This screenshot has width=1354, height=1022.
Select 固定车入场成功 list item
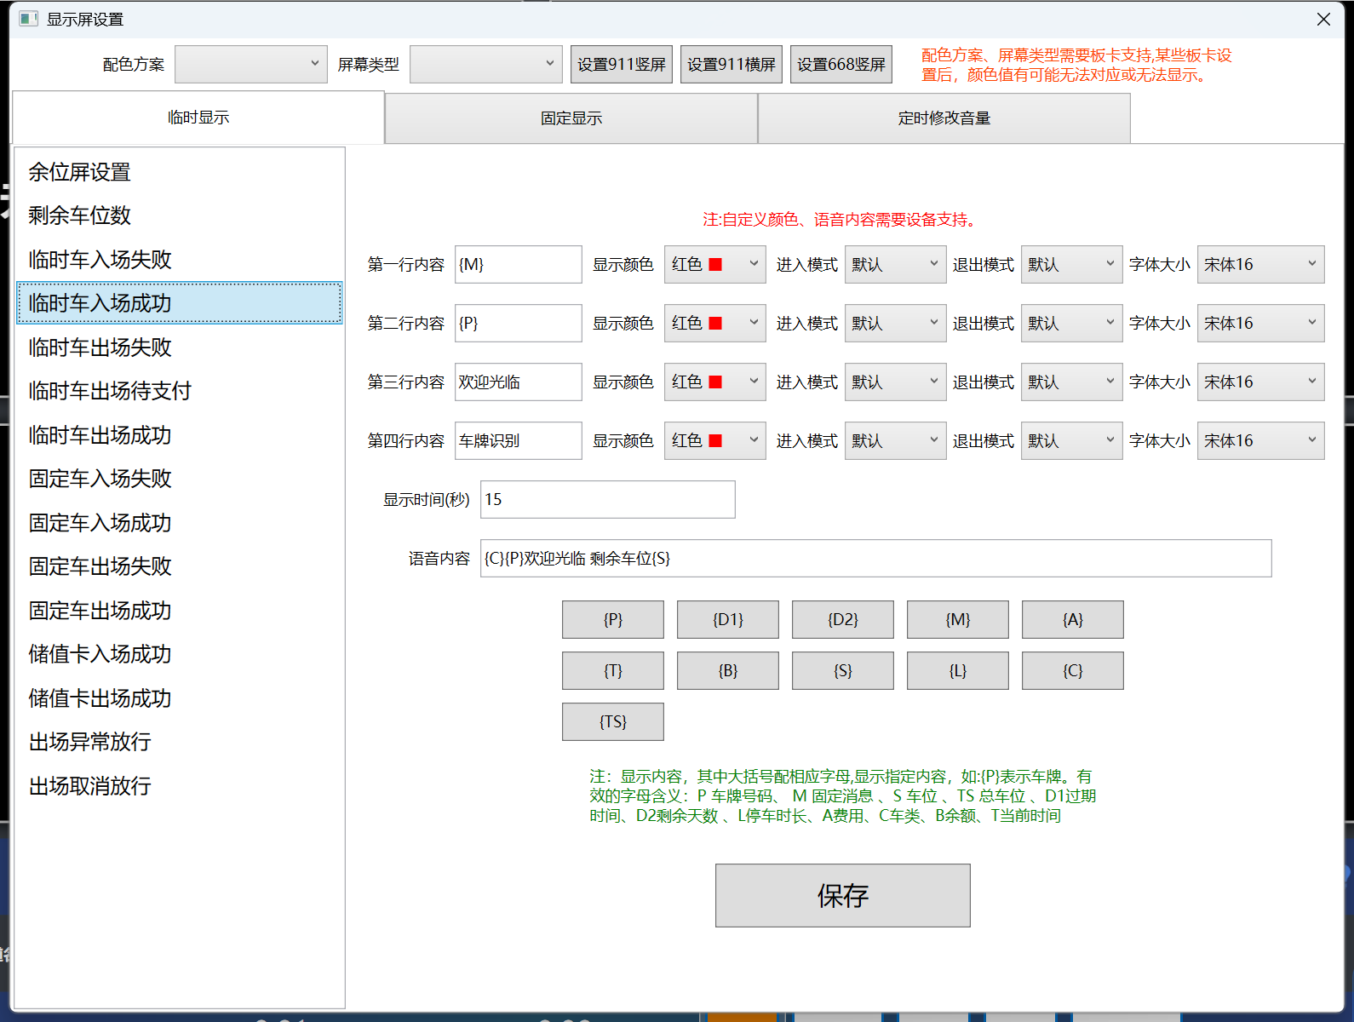[x=180, y=523]
